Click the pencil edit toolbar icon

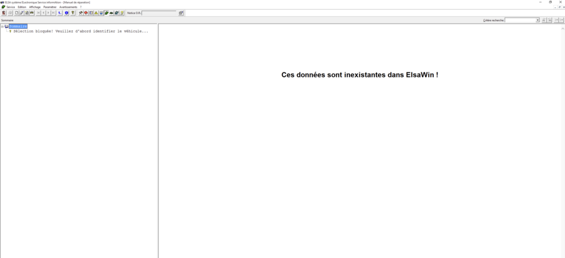pos(22,13)
